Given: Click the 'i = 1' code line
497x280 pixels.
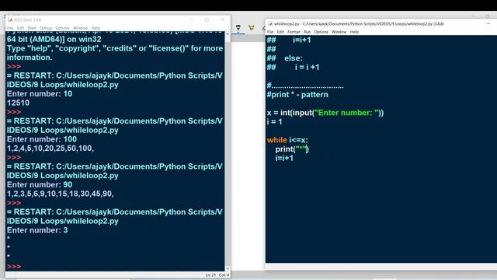Looking at the screenshot, I should 274,122.
